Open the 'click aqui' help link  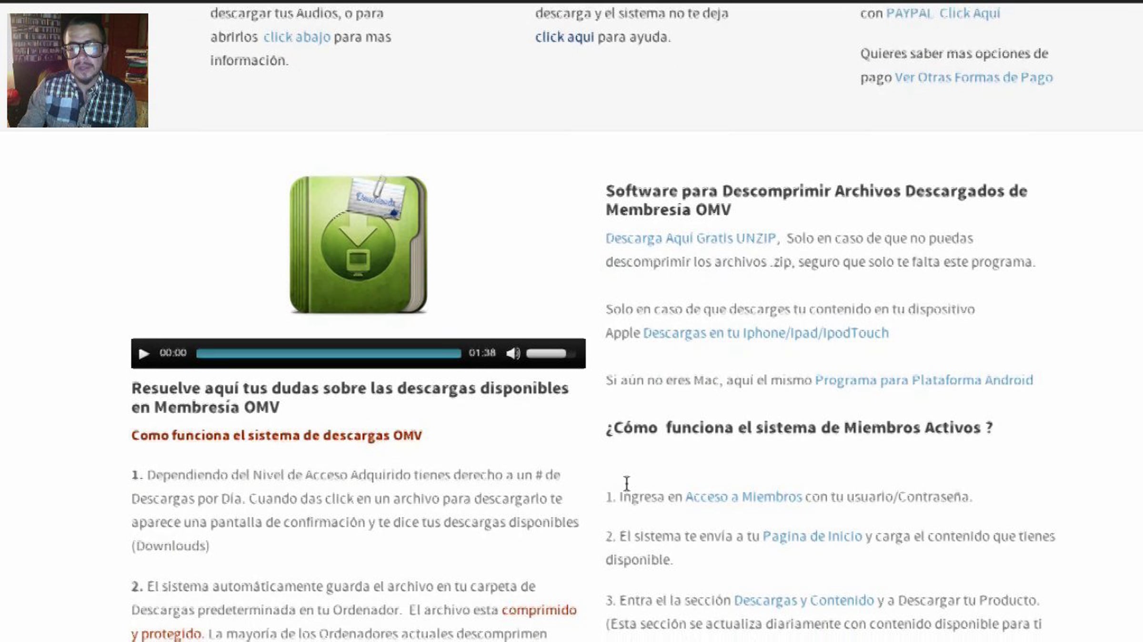pos(564,37)
